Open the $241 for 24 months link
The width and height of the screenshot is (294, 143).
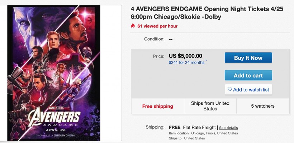[186, 63]
